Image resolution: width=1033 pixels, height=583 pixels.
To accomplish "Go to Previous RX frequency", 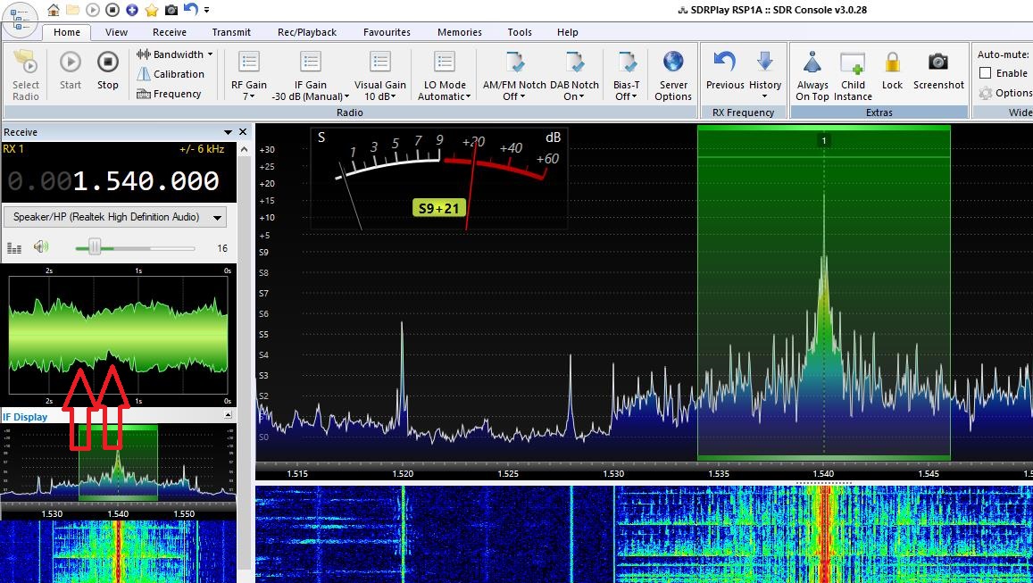I will (724, 62).
